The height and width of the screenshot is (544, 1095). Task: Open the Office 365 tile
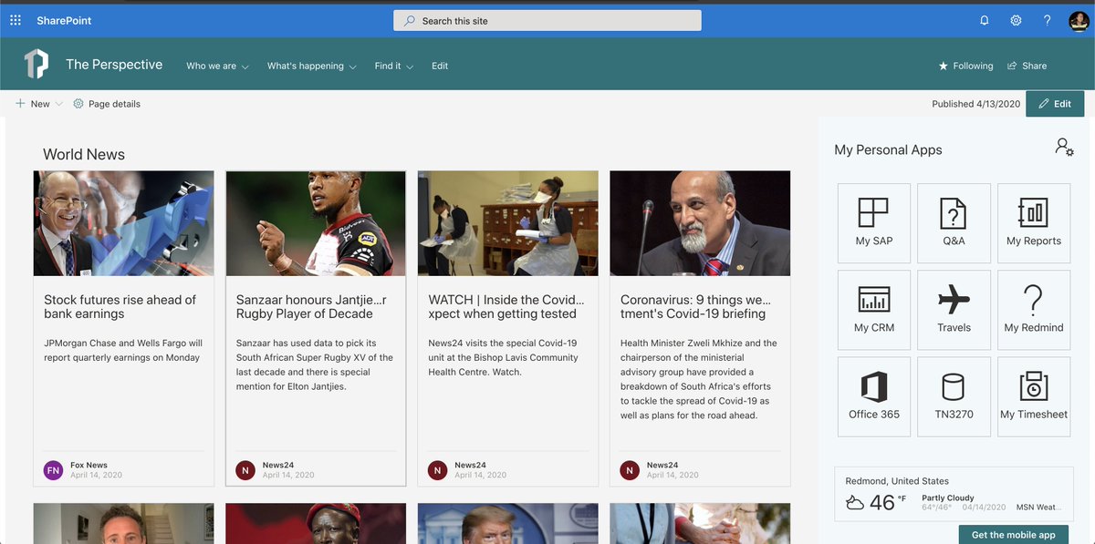point(873,396)
